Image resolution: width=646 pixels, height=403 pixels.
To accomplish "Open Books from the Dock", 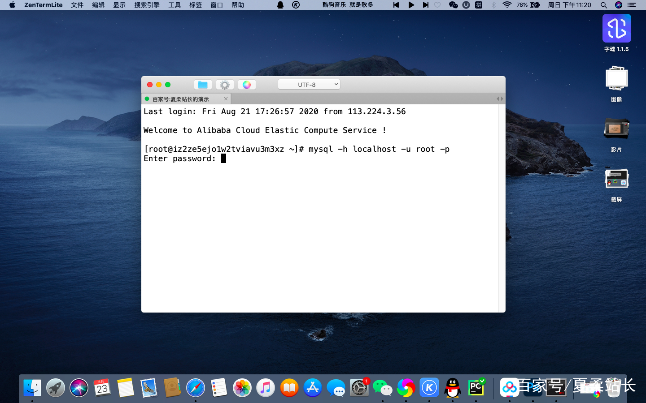I will [289, 388].
